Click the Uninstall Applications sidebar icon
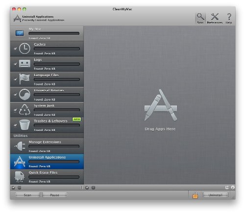 (x=20, y=161)
